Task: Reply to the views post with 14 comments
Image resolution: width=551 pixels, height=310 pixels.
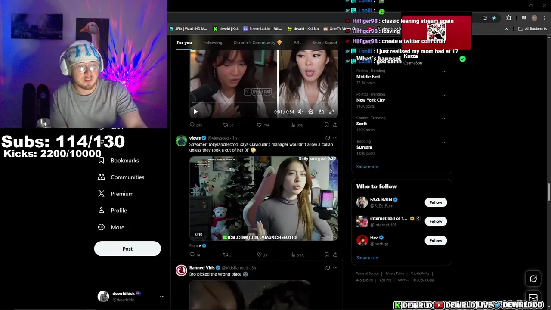Action: point(195,254)
